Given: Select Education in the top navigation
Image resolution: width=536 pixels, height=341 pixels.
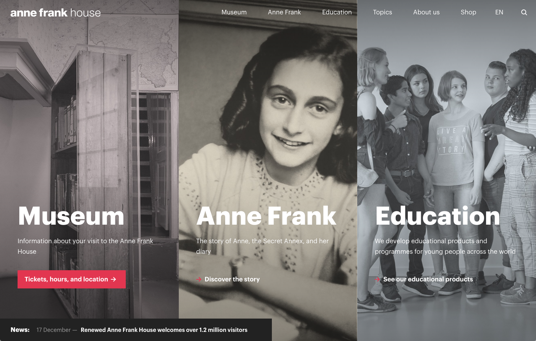Looking at the screenshot, I should click(x=337, y=12).
